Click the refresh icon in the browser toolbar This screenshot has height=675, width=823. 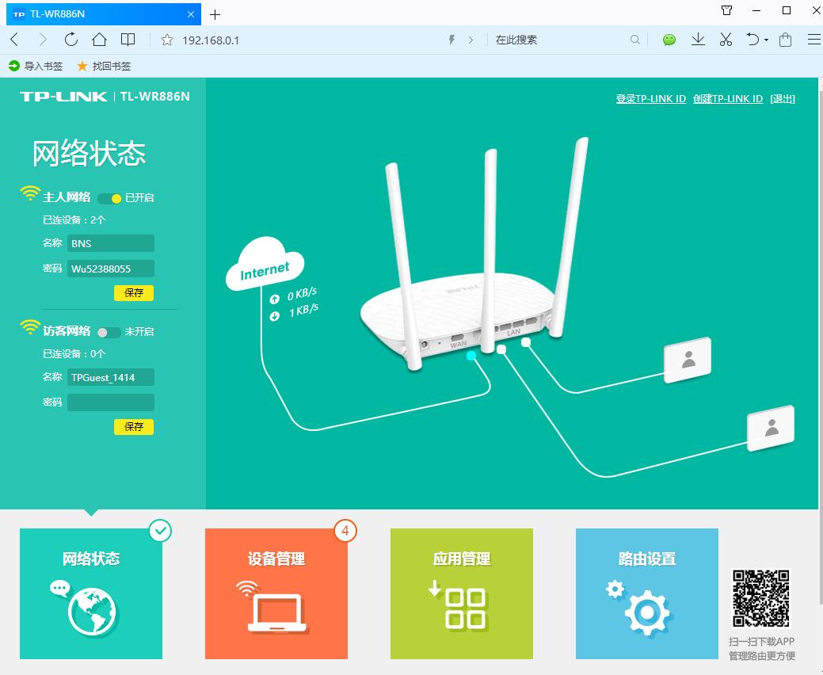[x=71, y=39]
